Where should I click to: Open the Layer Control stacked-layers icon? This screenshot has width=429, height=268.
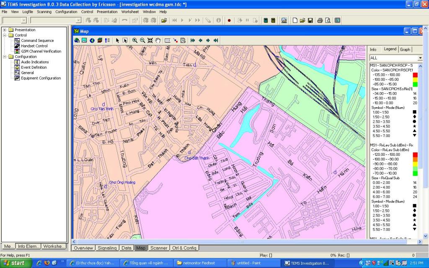(x=100, y=41)
